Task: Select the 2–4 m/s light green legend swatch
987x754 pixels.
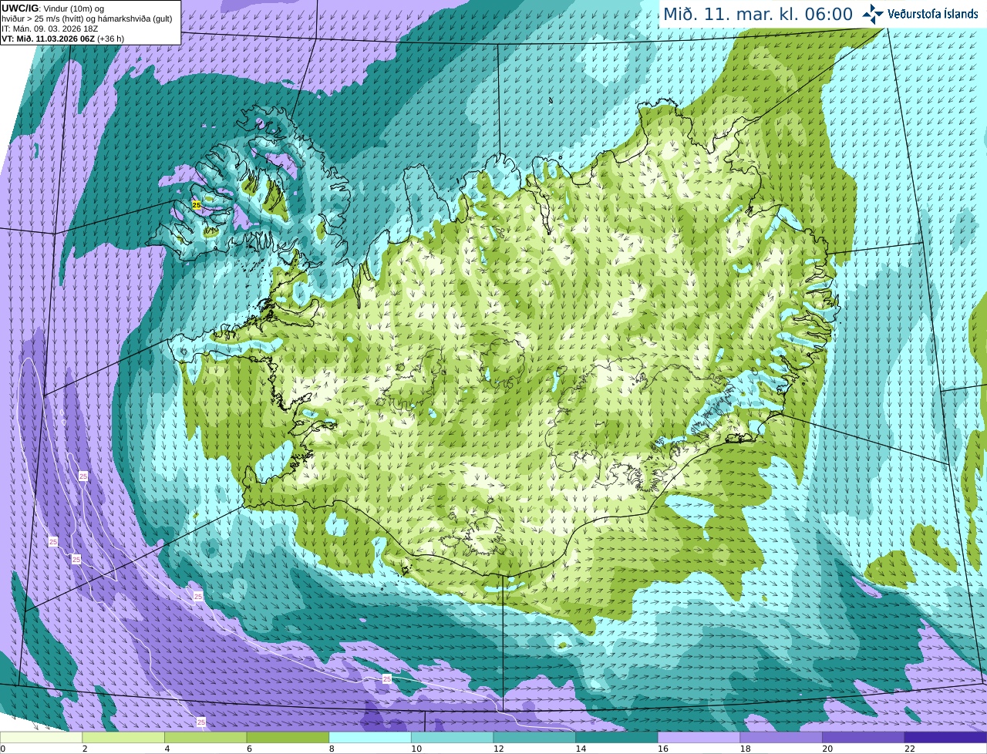Action: (x=123, y=737)
